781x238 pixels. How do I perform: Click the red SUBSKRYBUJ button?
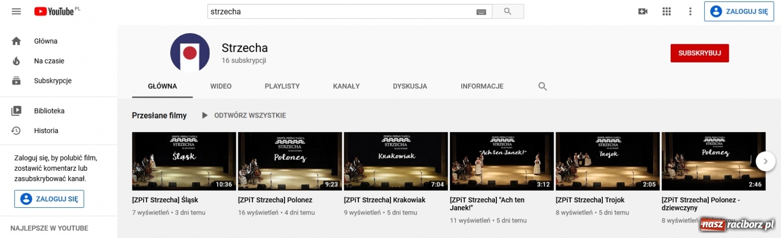(x=699, y=53)
